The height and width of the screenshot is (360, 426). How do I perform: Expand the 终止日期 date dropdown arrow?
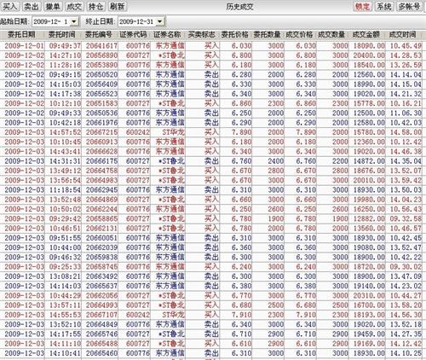click(x=160, y=21)
